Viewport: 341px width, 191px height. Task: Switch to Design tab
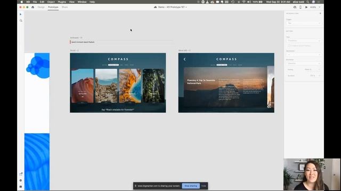pyautogui.click(x=41, y=7)
